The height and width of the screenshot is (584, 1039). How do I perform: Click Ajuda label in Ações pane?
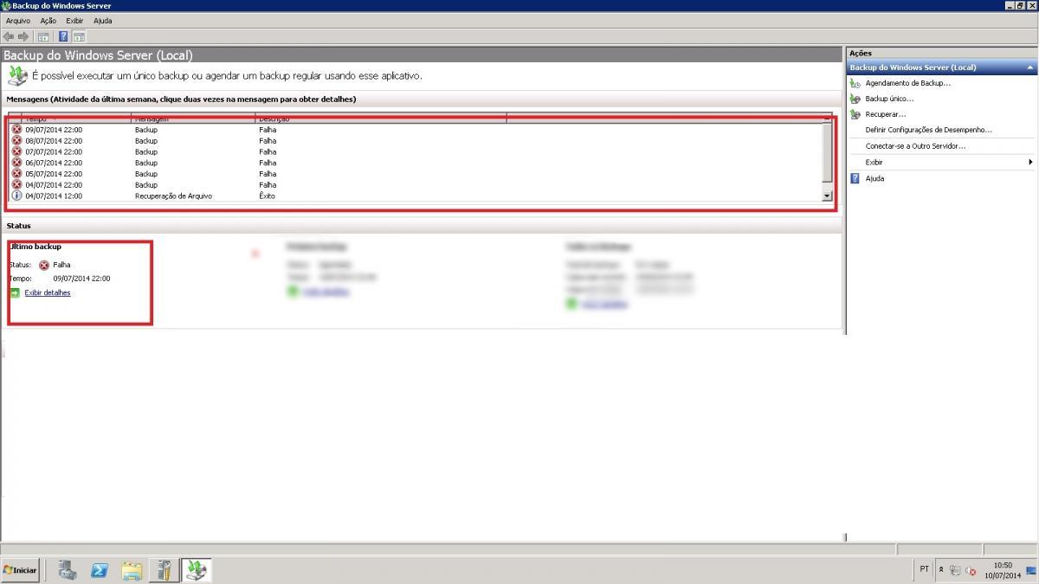click(x=874, y=178)
